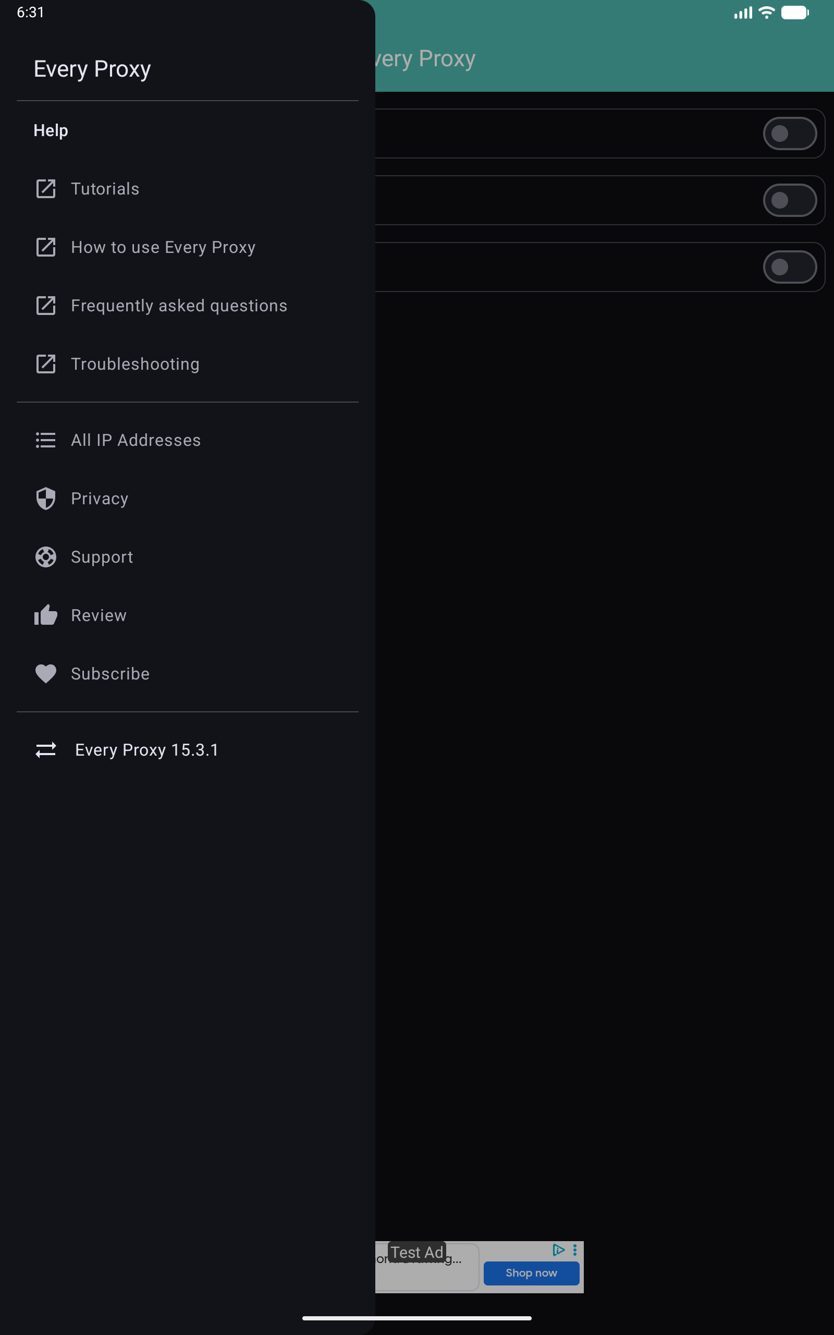The height and width of the screenshot is (1335, 834).
Task: Tap the Subscribe label
Action: click(x=111, y=674)
